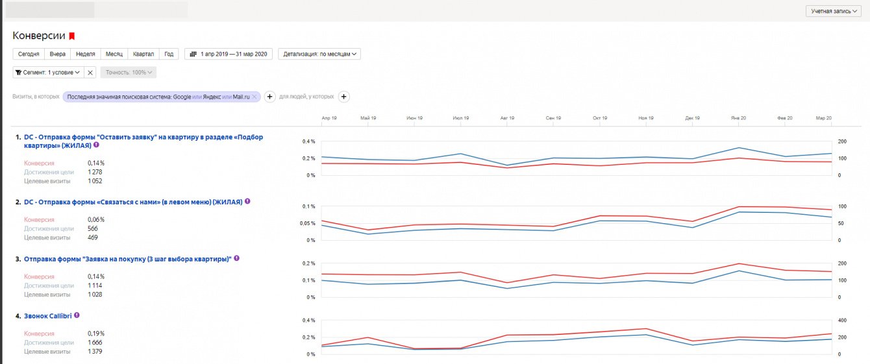Select the Год period tab
Screen dimensions: 870x364
(x=169, y=55)
